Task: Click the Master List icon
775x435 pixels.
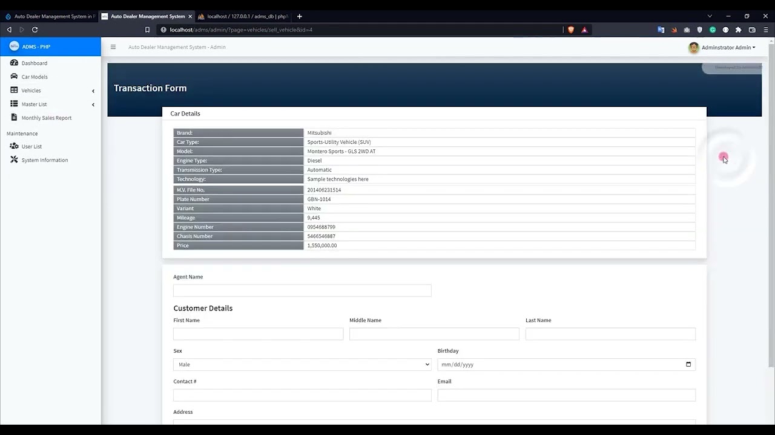Action: point(14,104)
